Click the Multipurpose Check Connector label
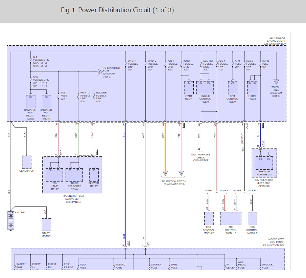The height and width of the screenshot is (278, 306). coord(201,157)
